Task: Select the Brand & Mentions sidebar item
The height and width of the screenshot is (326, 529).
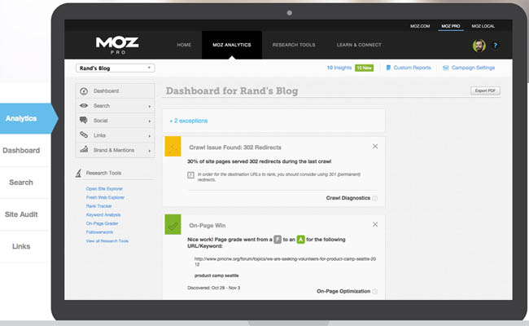Action: 115,150
